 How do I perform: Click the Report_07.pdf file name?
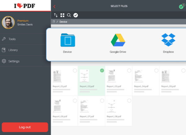87,116
